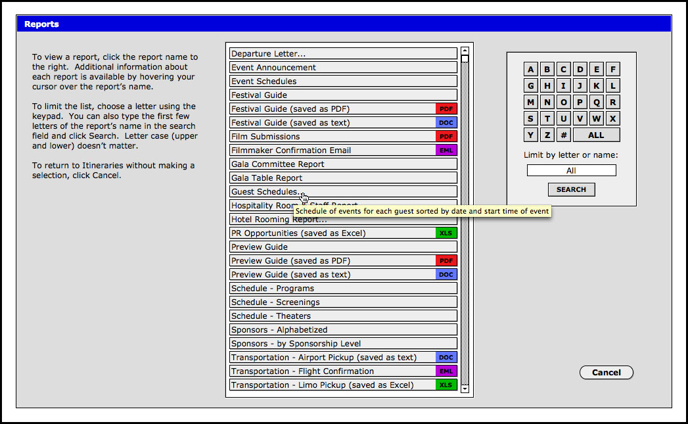Open the Guest Schedules... report
The width and height of the screenshot is (688, 424).
pos(264,192)
